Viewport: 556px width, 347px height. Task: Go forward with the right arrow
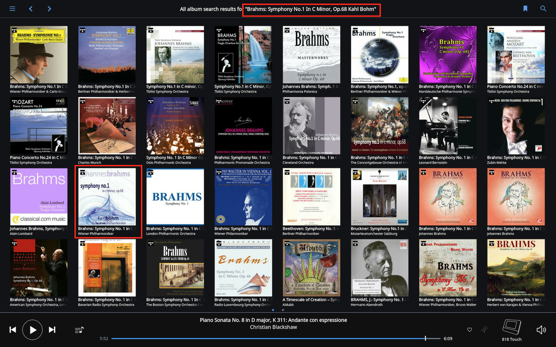[49, 9]
